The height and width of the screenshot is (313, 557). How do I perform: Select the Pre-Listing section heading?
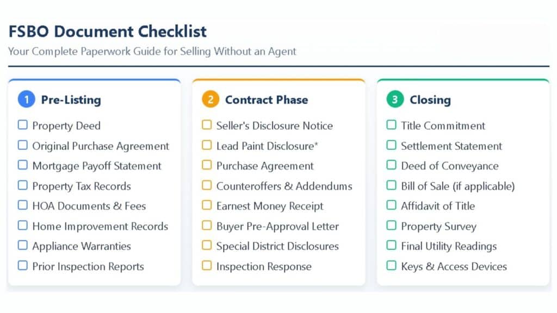[x=71, y=100]
